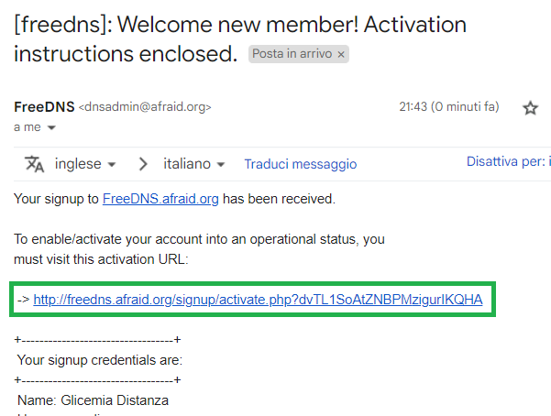551x416 pixels.
Task: Open the account activation URL
Action: [x=258, y=300]
